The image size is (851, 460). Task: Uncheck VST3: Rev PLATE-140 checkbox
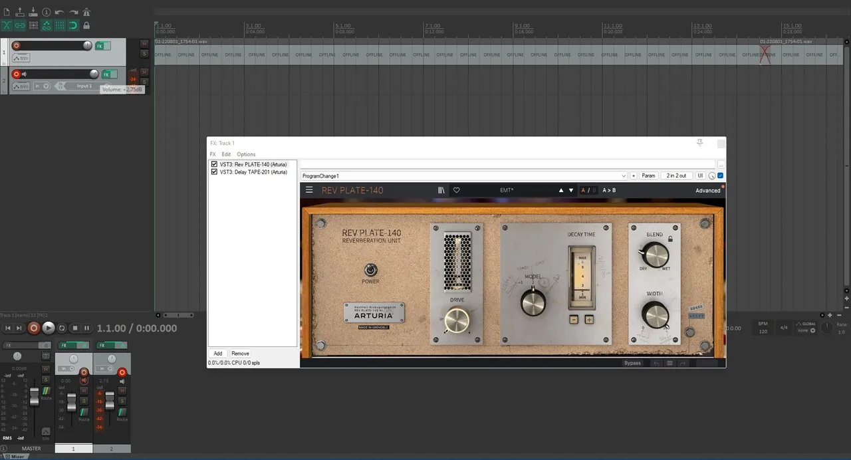(214, 164)
